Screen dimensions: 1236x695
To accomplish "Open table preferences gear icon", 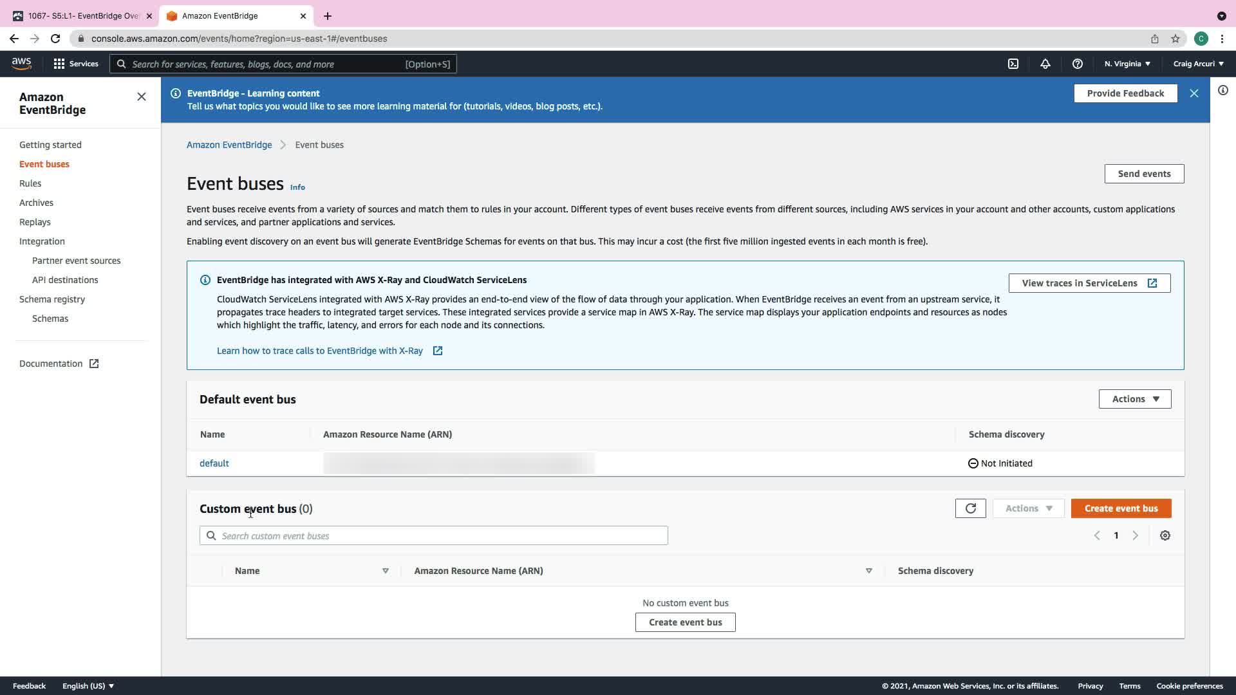I will [1165, 535].
